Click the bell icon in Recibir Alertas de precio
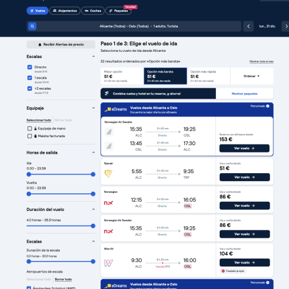Viewport: 289px width, 289px height. (x=40, y=45)
